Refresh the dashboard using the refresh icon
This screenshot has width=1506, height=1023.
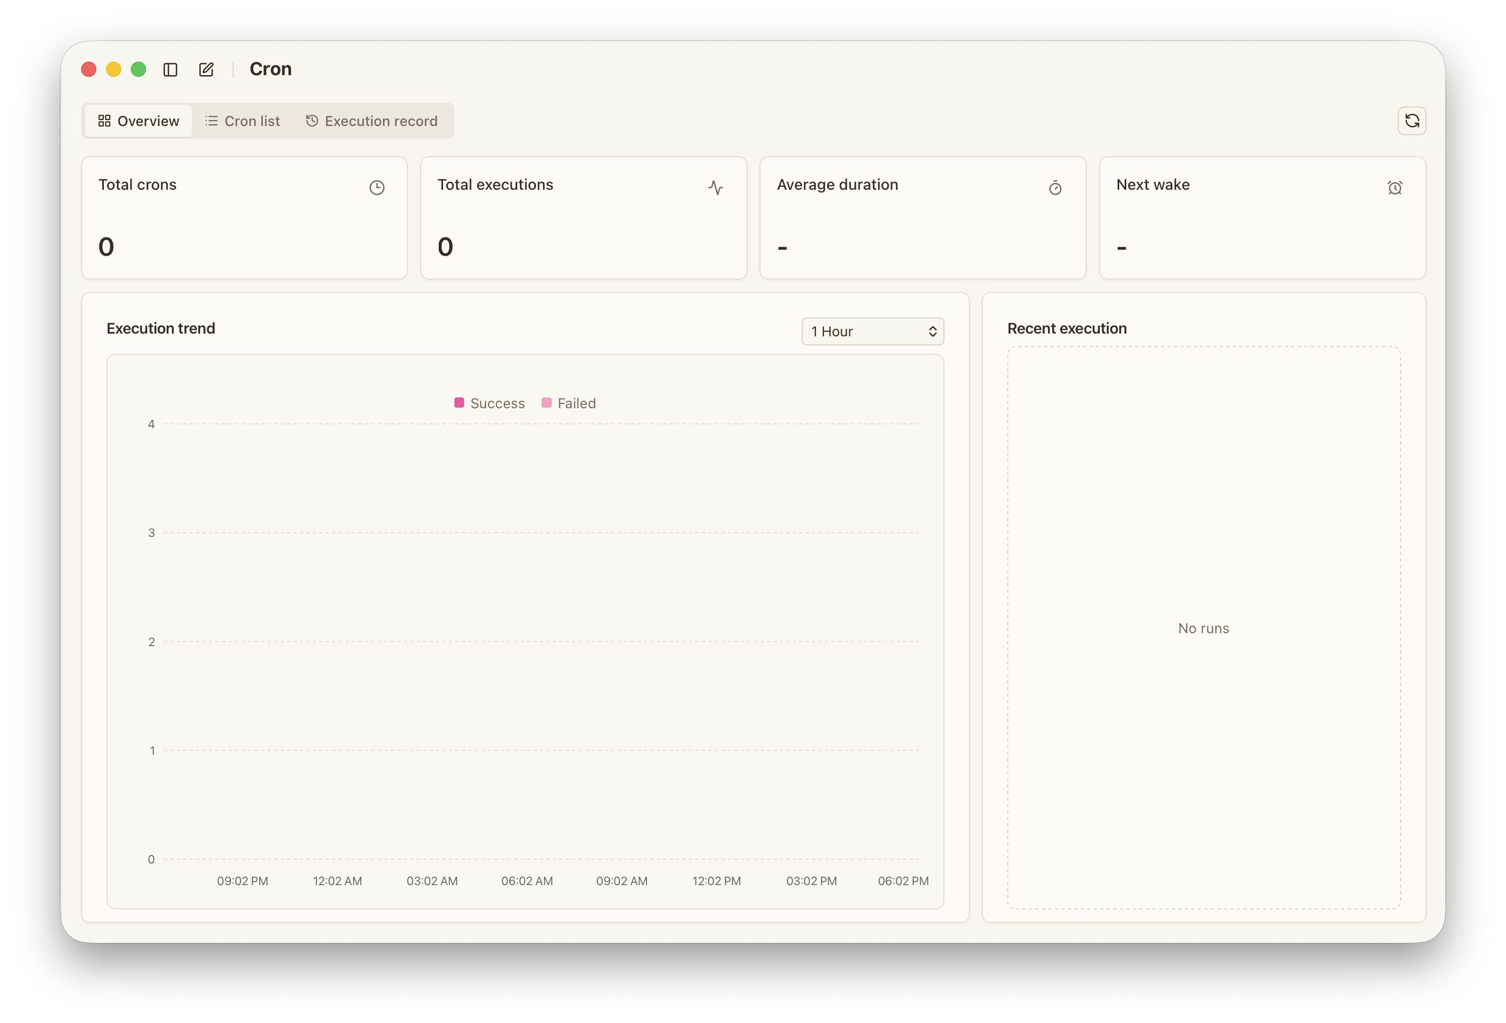pyautogui.click(x=1412, y=121)
